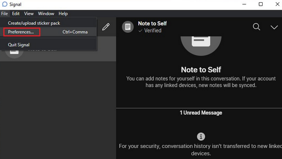The image size is (282, 159).
Task: Click the 1 Unread Message divider label
Action: [x=201, y=113]
